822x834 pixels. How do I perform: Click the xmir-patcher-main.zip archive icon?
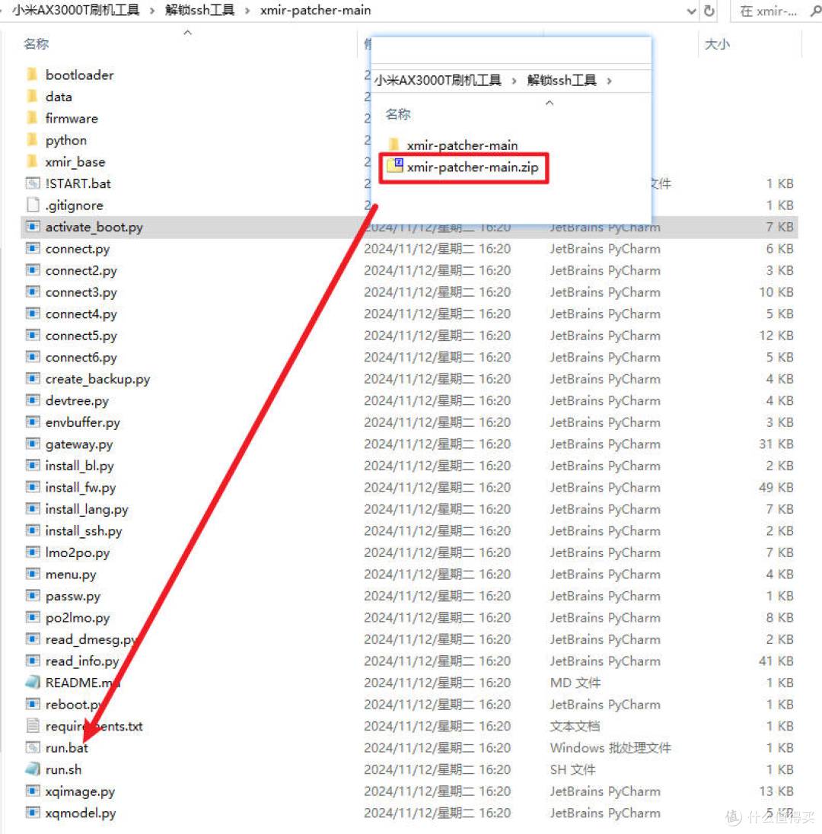(x=395, y=166)
